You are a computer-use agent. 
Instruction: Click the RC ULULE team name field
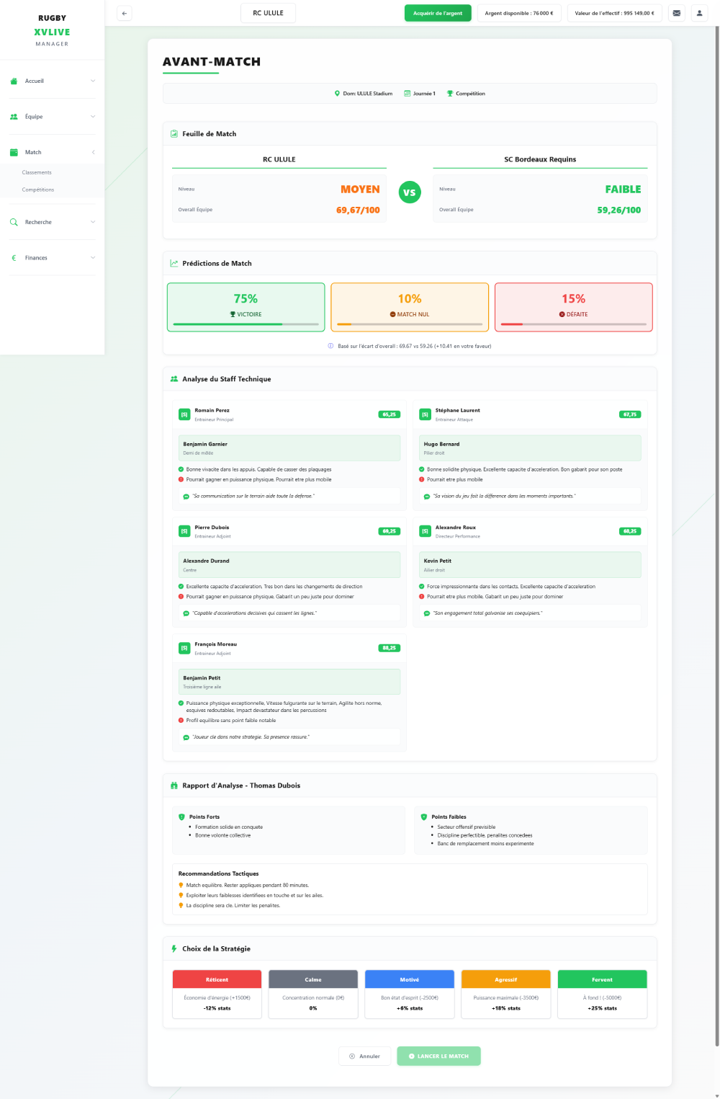[268, 13]
